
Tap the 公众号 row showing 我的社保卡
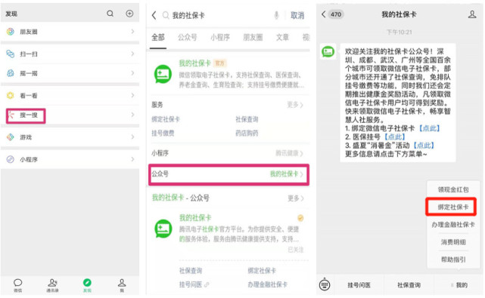click(229, 174)
